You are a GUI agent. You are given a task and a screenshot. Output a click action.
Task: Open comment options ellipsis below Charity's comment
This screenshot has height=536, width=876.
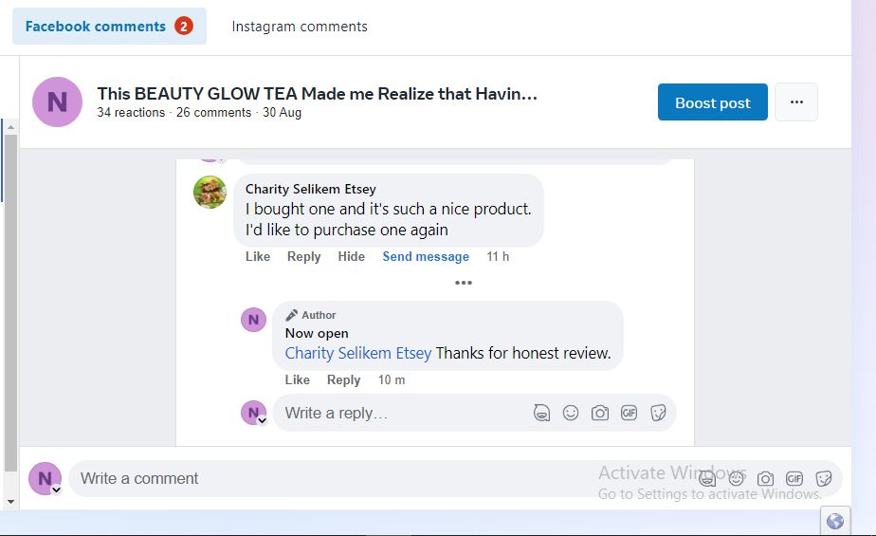[x=464, y=283]
